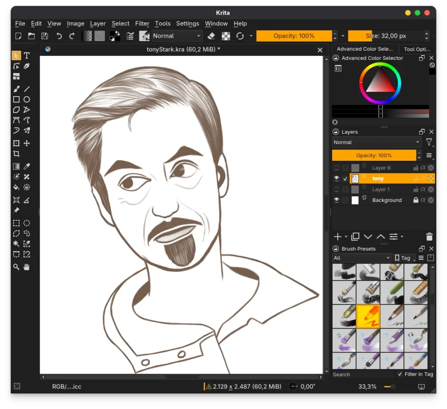Open the Tag dropdown button
This screenshot has width=447, height=409.
click(405, 258)
